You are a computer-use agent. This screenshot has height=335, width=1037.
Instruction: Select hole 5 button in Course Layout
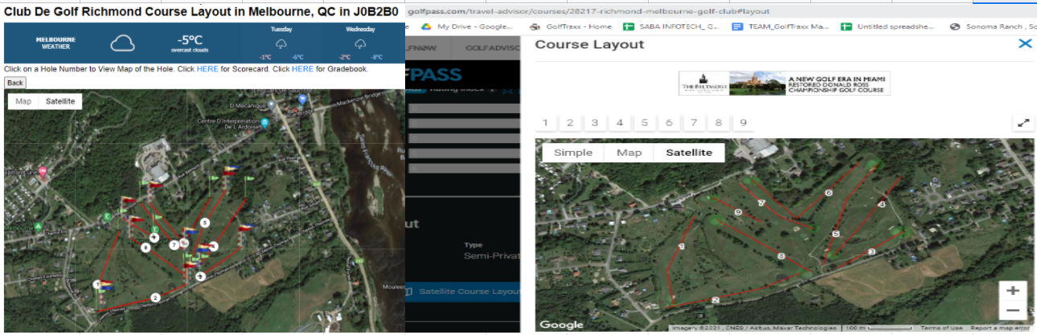645,123
